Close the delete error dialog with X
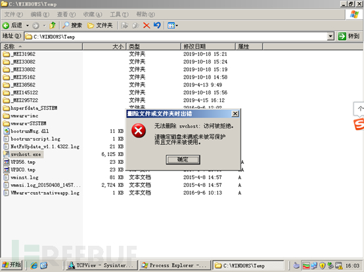364x272 pixels. coord(235,113)
